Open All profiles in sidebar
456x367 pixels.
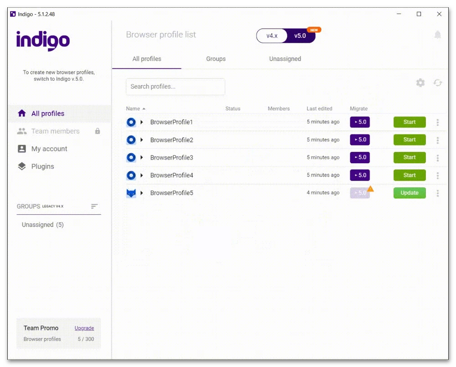click(x=60, y=114)
